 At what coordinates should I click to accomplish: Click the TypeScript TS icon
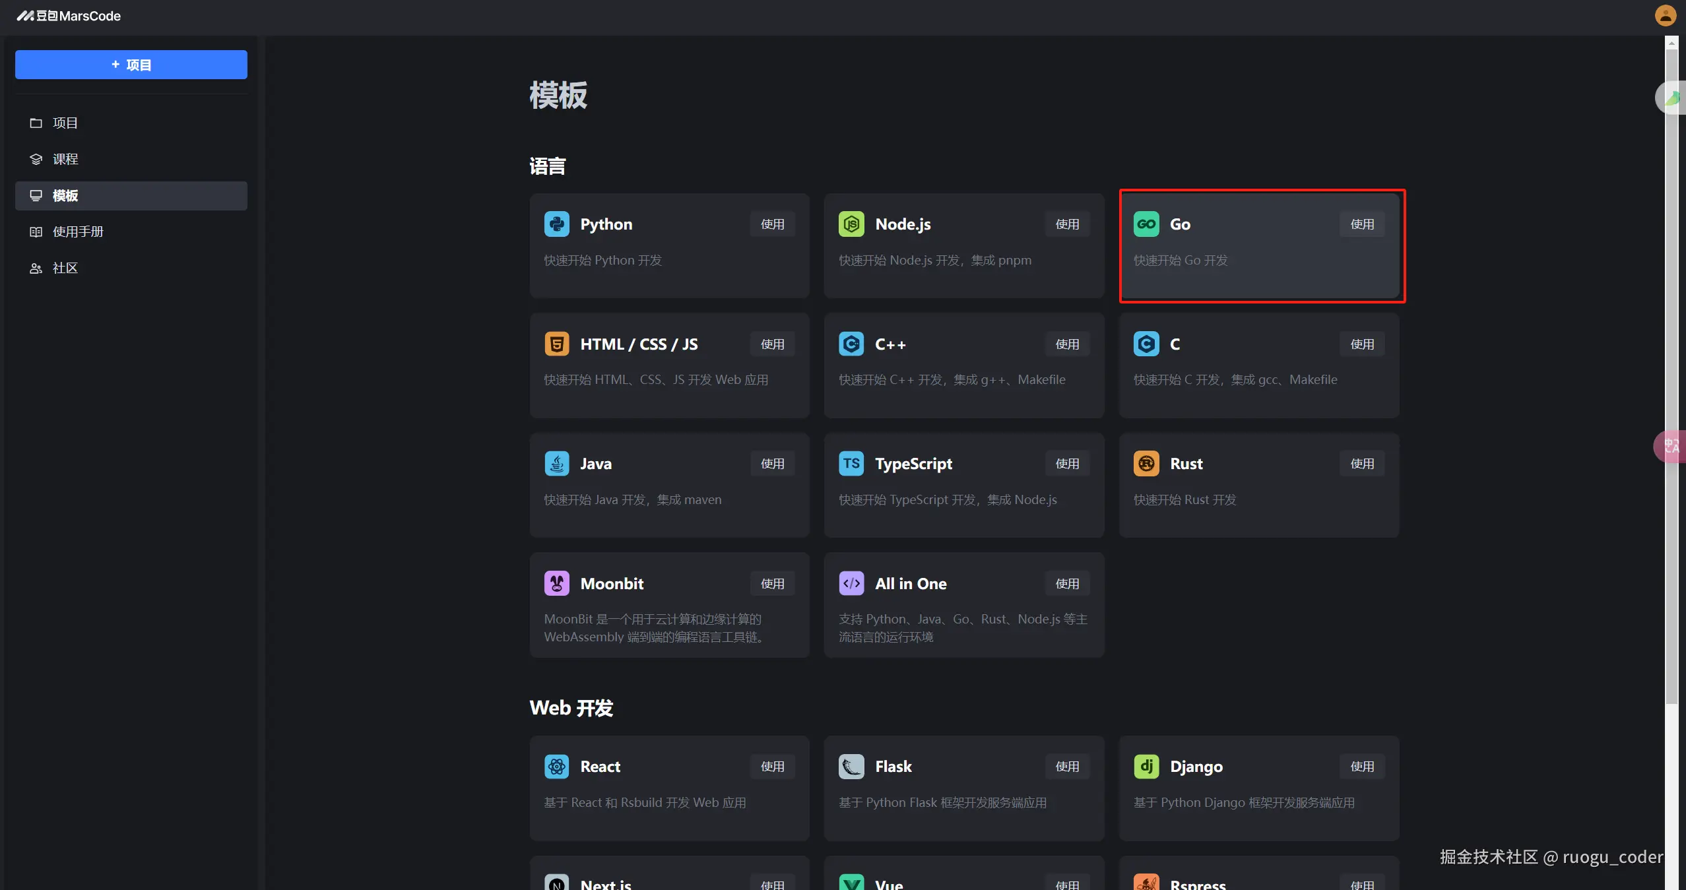(851, 464)
